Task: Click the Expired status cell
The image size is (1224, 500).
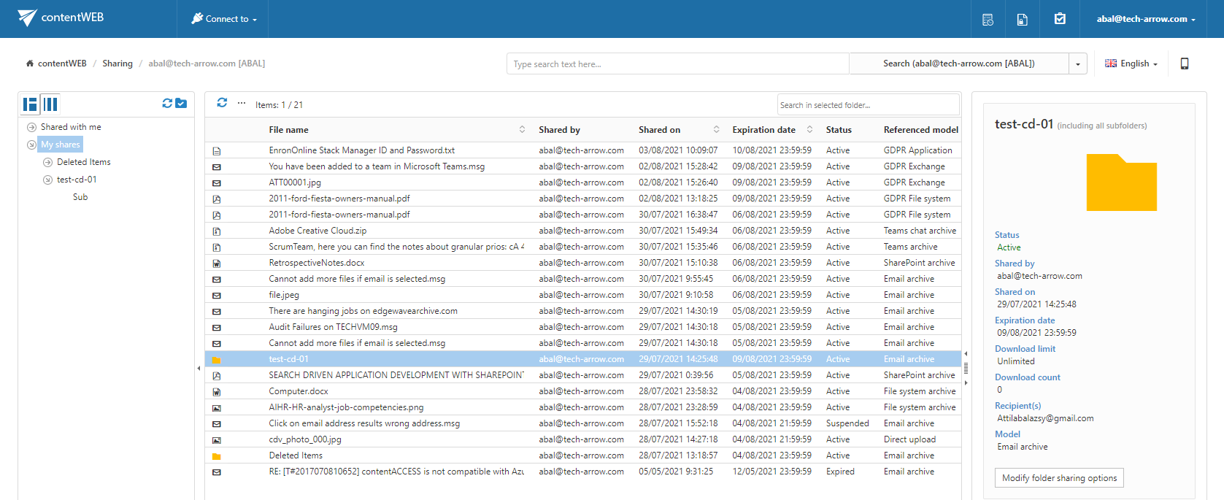Action: click(840, 472)
